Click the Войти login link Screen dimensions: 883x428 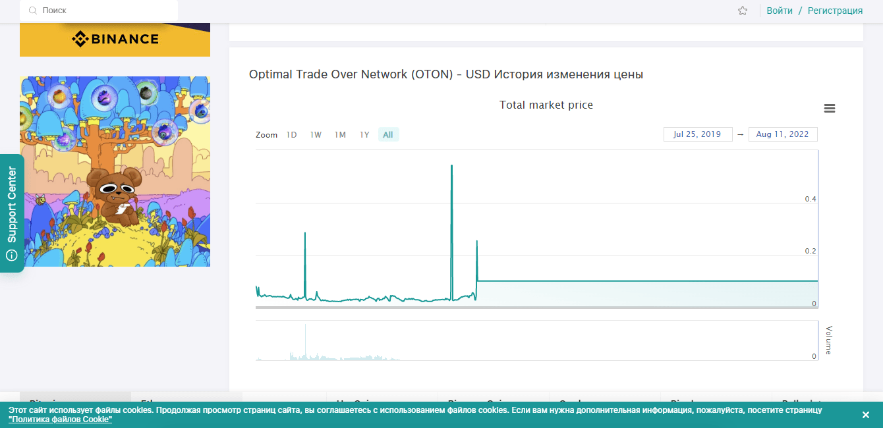tap(780, 11)
